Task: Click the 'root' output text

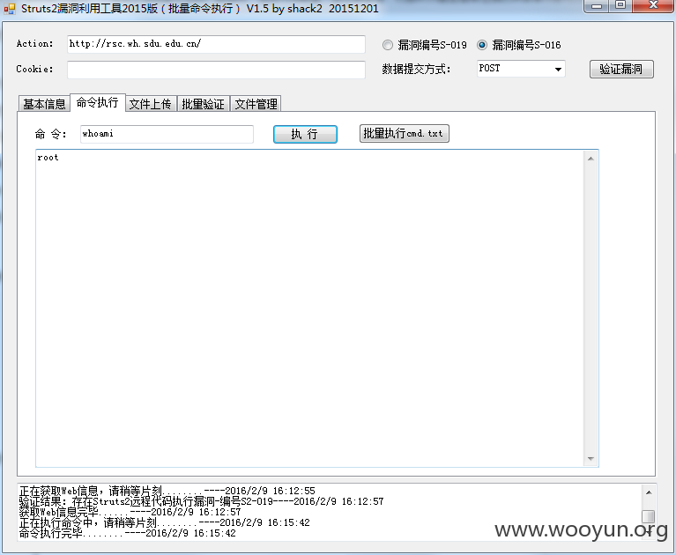Action: [48, 158]
